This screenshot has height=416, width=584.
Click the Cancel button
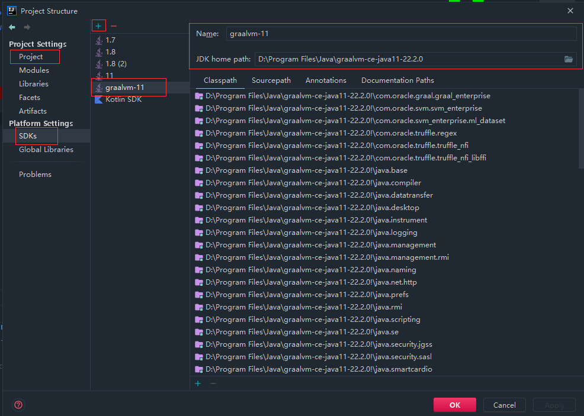[504, 405]
